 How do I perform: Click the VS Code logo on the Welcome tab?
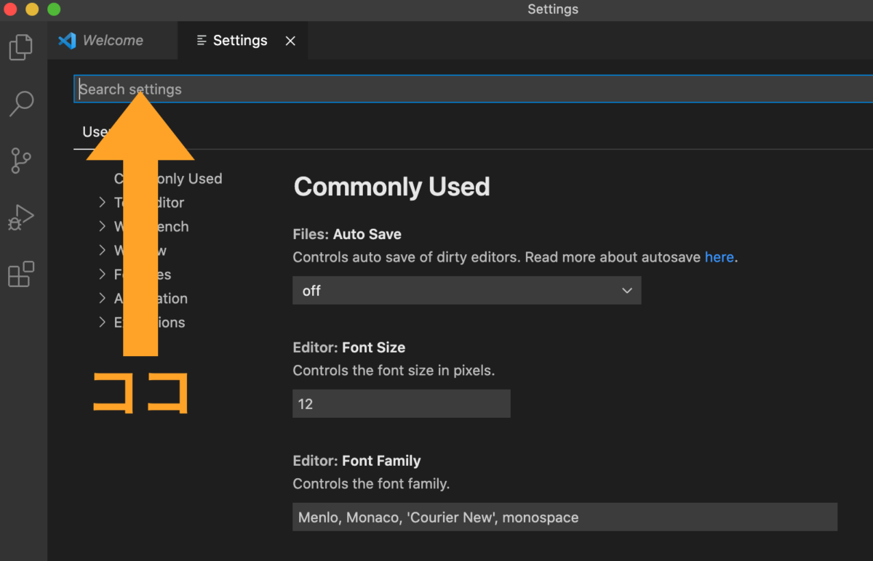coord(67,40)
